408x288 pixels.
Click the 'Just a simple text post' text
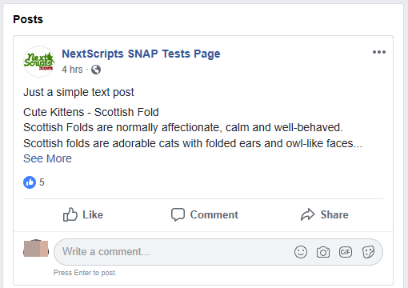[78, 93]
